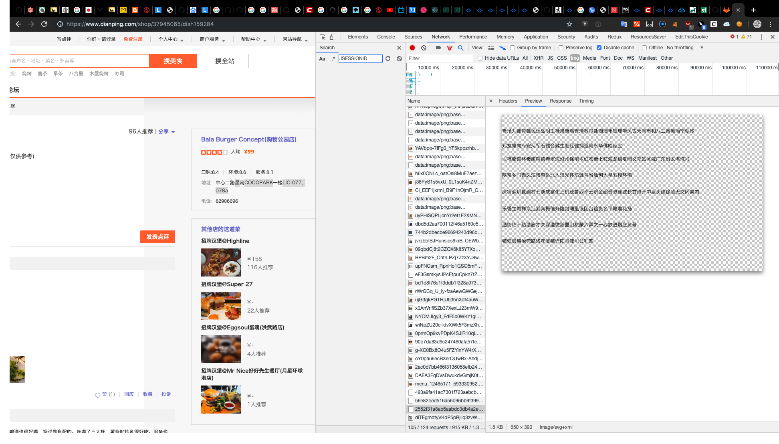Click into the network Filter field
This screenshot has height=444, width=779.
click(x=440, y=58)
